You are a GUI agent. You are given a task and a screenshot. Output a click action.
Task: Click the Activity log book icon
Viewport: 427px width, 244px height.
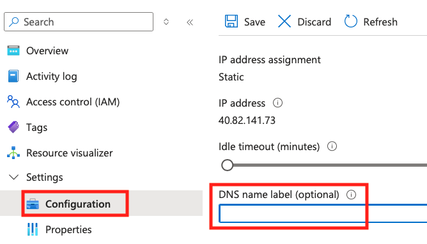click(x=13, y=76)
